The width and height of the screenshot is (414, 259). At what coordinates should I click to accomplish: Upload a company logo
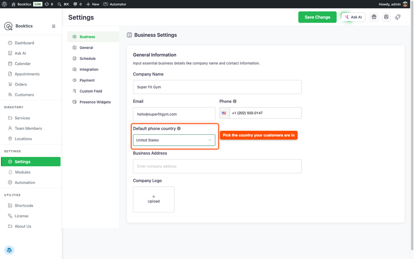click(154, 199)
